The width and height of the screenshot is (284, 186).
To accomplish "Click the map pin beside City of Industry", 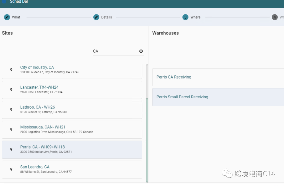I will coord(11,70).
